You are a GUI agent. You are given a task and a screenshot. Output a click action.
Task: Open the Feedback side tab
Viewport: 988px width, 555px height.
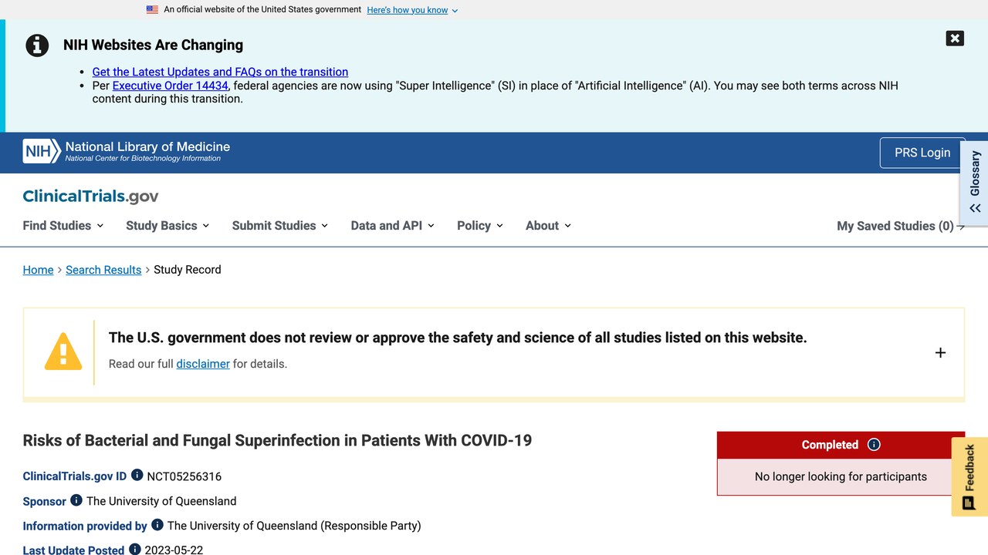(969, 476)
